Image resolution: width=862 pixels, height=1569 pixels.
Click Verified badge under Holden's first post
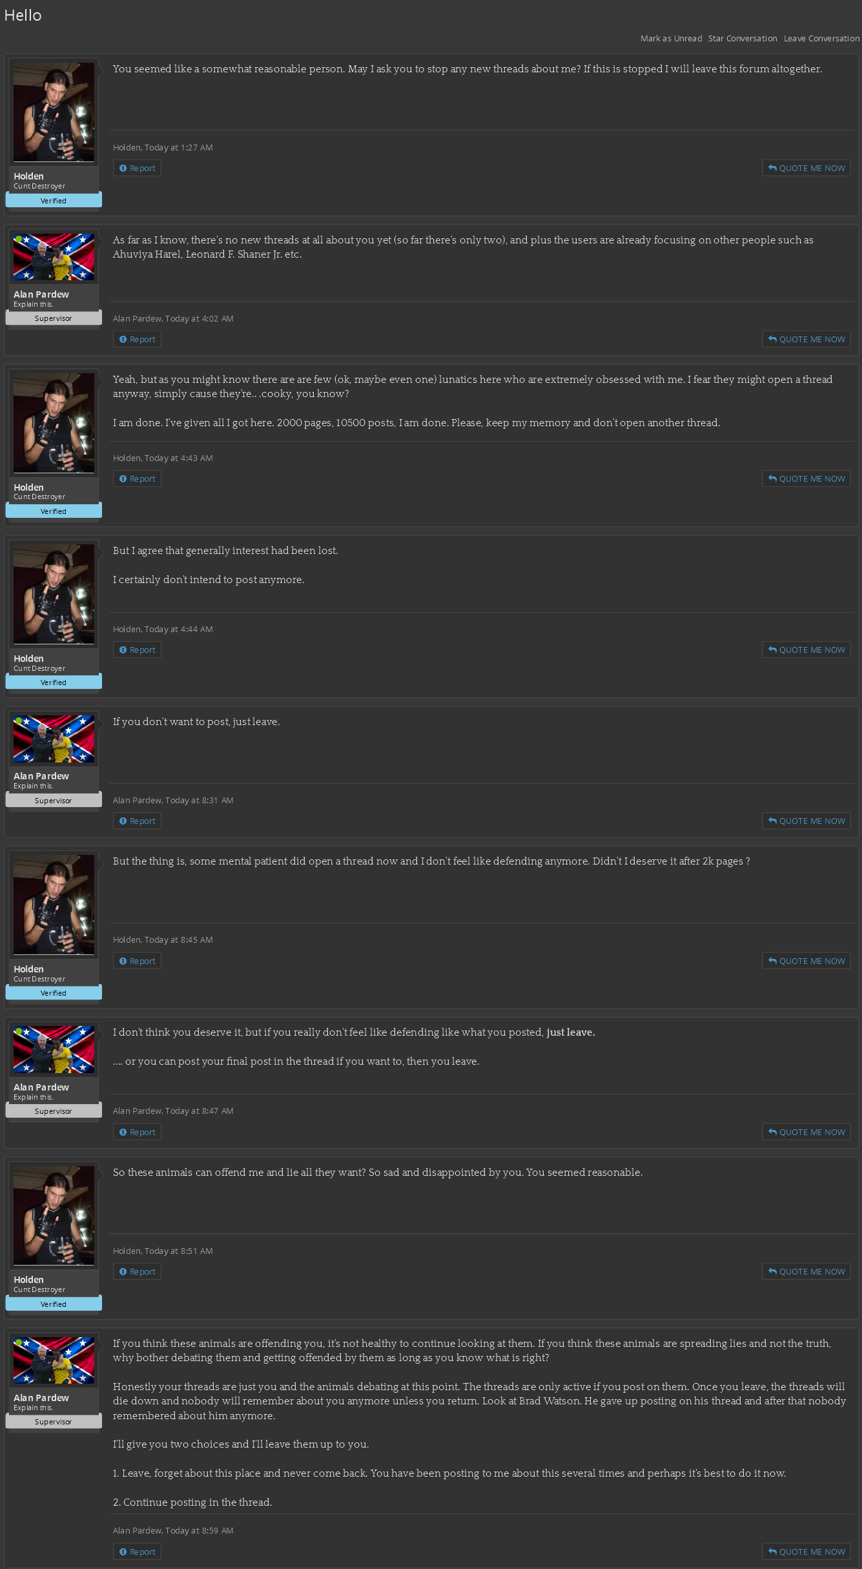tap(54, 201)
